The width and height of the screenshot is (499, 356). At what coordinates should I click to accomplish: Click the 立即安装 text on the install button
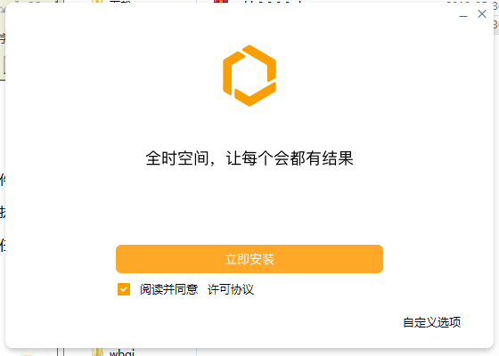[250, 259]
